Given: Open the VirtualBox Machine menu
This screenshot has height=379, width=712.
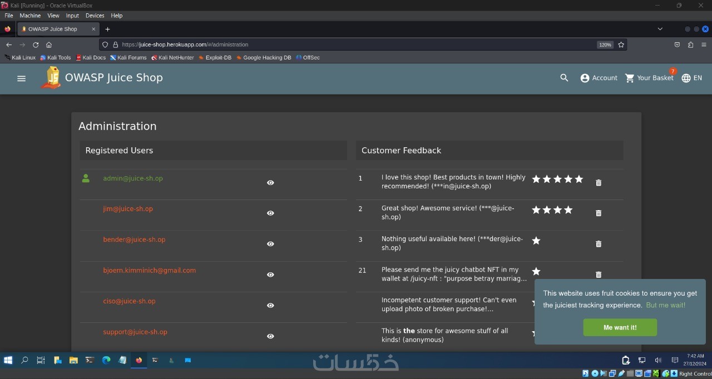Looking at the screenshot, I should pos(30,16).
